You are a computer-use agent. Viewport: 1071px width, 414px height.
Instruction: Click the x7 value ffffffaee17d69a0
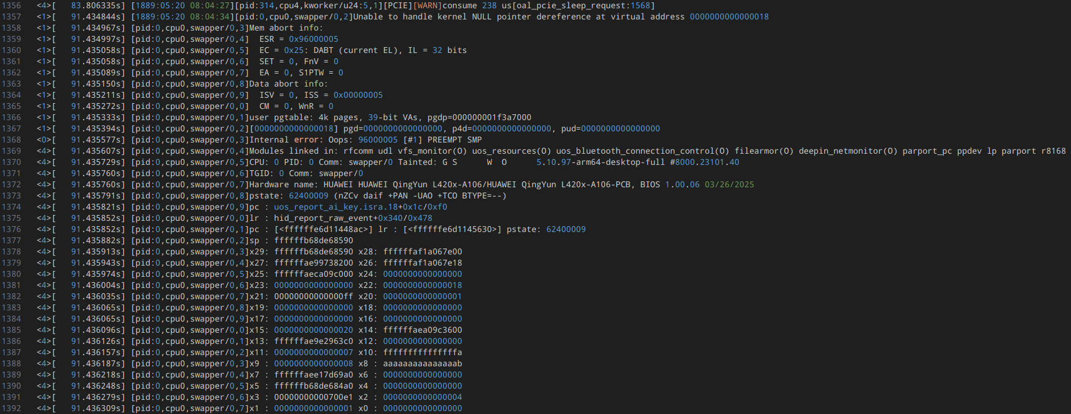pyautogui.click(x=313, y=375)
